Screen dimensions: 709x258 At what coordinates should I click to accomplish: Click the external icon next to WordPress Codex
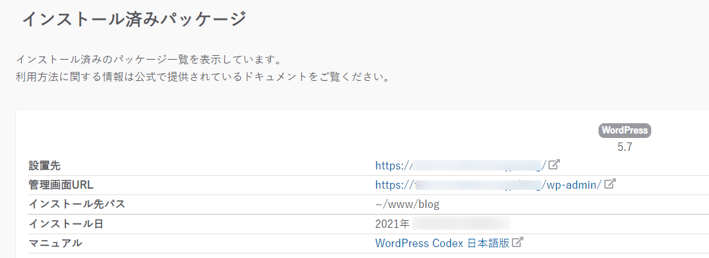pos(518,243)
